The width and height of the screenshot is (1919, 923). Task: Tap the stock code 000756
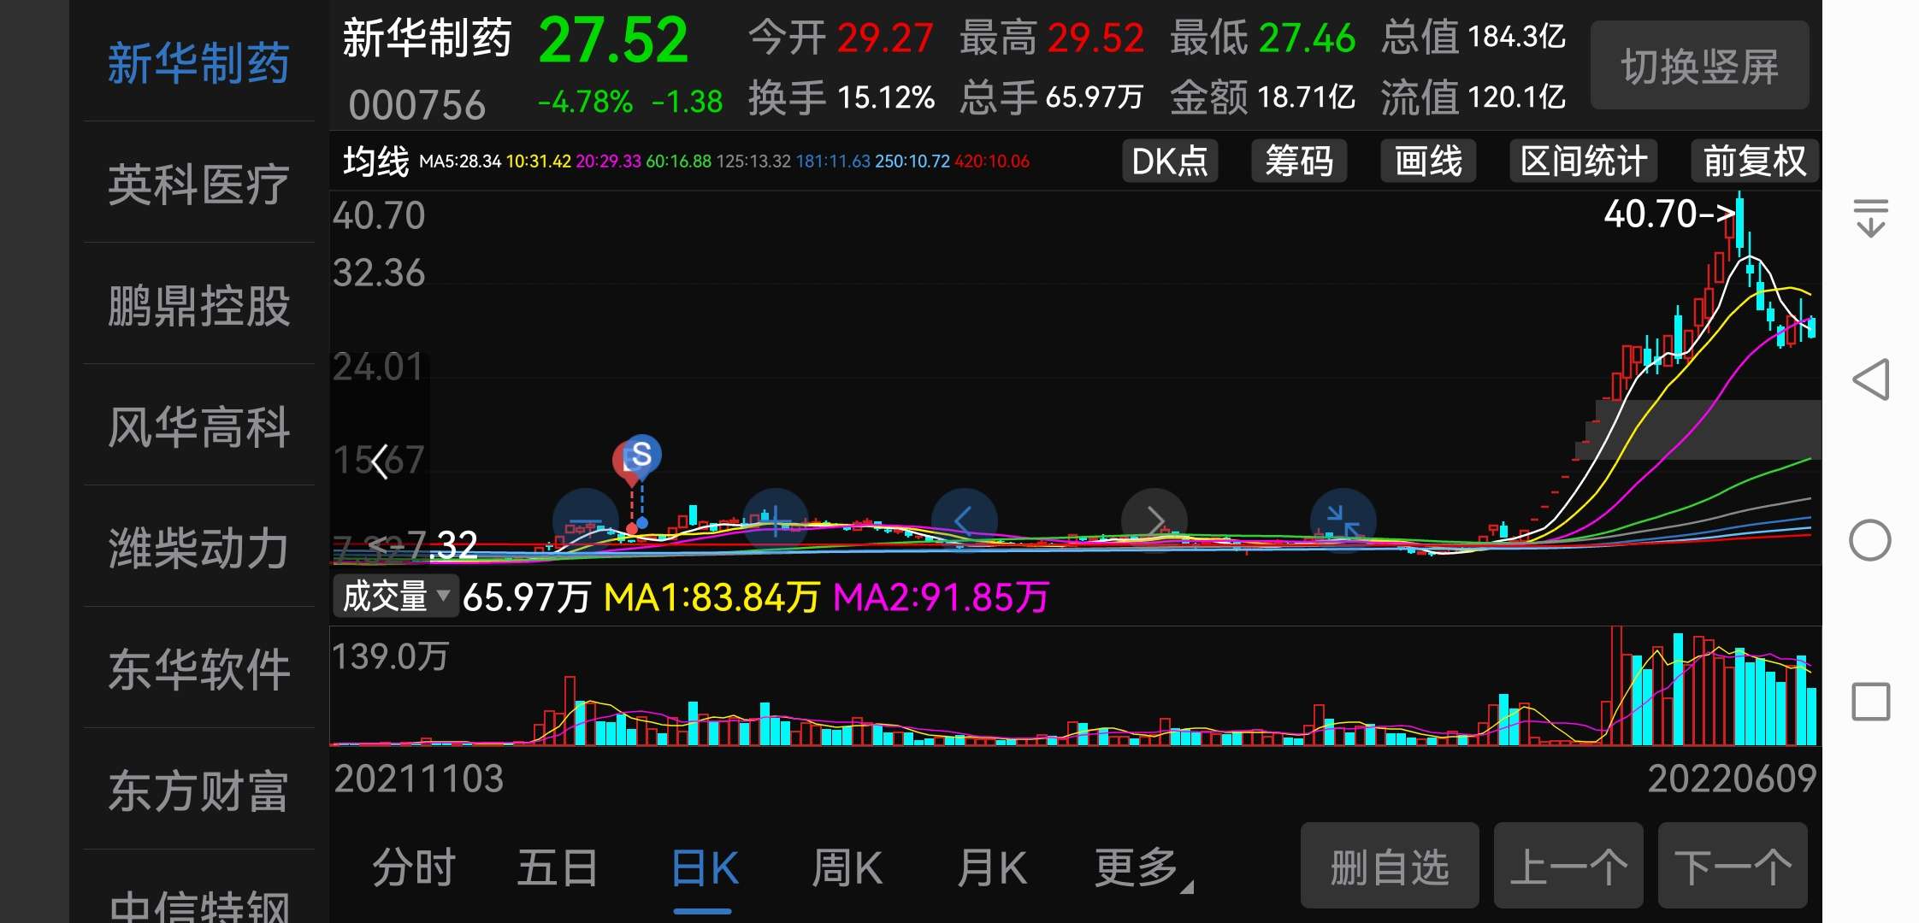click(x=417, y=105)
